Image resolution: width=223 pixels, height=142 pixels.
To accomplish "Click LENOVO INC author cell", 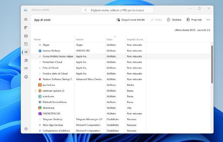I will pyautogui.click(x=83, y=50).
